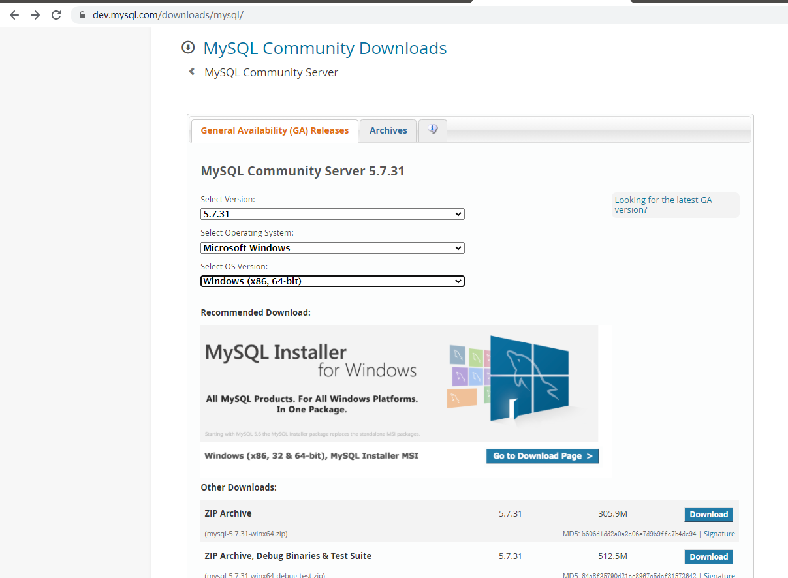Reload the MySQL downloads page
The height and width of the screenshot is (578, 788).
56,14
